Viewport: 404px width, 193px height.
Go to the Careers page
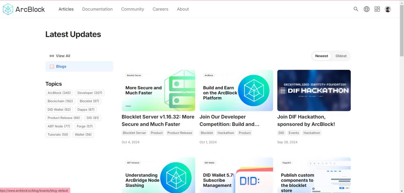(160, 9)
